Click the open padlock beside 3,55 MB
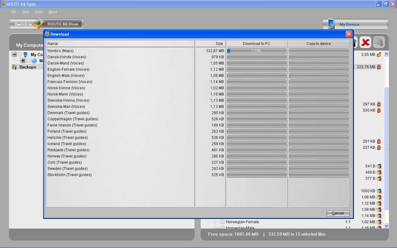 point(379,55)
